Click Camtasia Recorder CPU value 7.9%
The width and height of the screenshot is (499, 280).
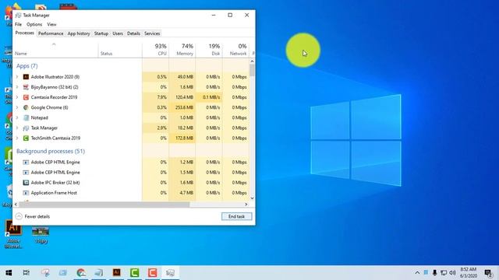click(161, 97)
